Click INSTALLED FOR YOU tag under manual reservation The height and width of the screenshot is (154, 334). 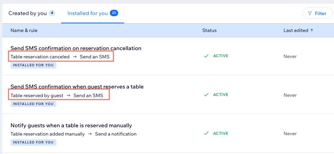(x=33, y=142)
